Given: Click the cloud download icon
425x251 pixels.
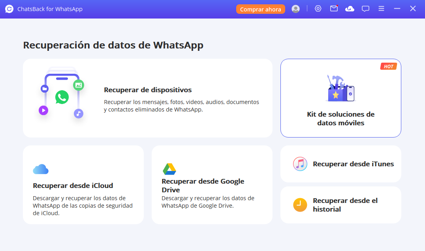Looking at the screenshot, I should pyautogui.click(x=350, y=9).
